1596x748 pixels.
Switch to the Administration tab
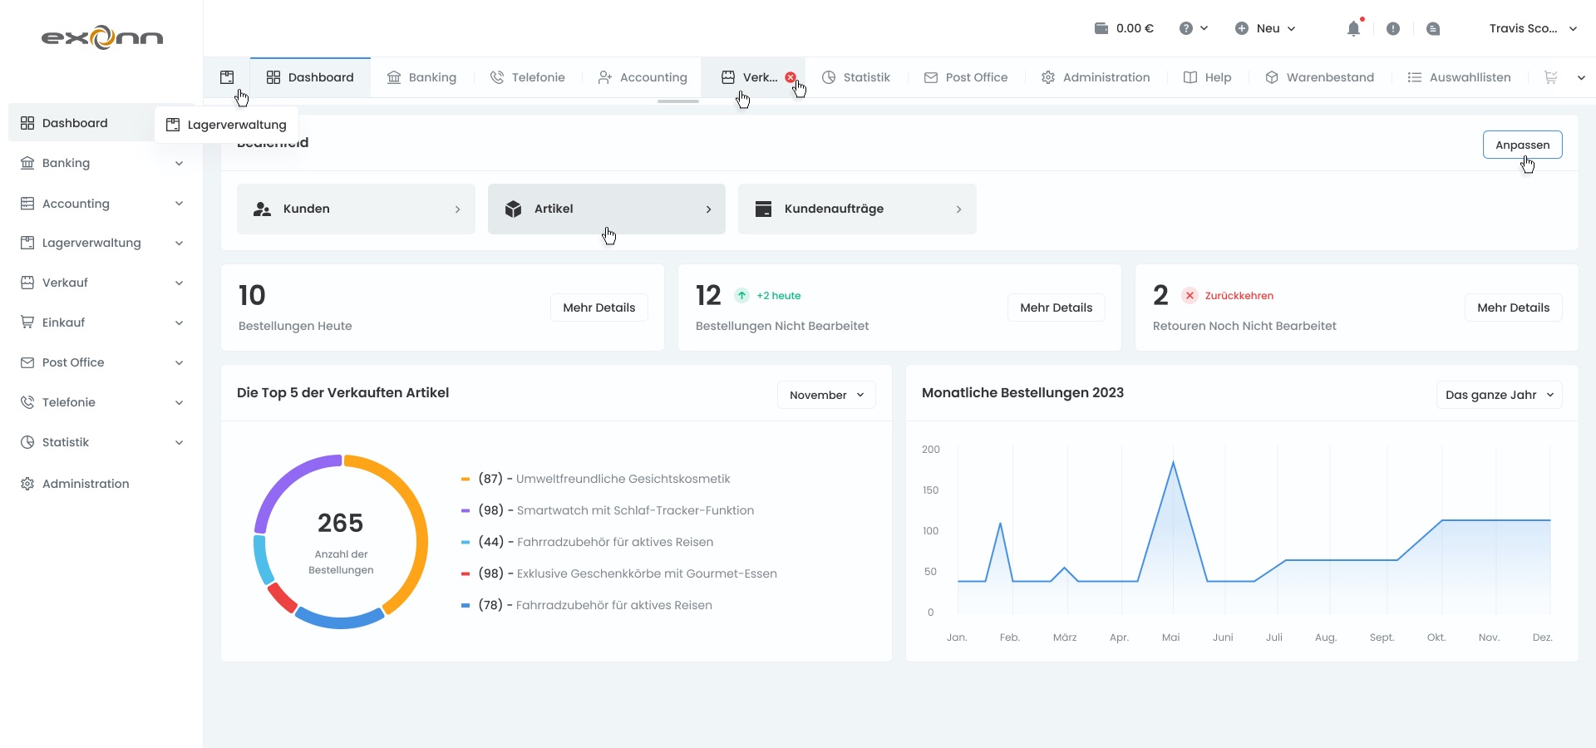pyautogui.click(x=1096, y=77)
